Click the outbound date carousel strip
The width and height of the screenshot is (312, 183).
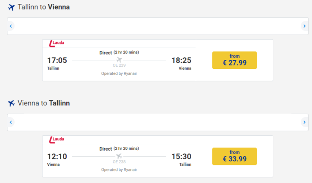[x=158, y=26]
